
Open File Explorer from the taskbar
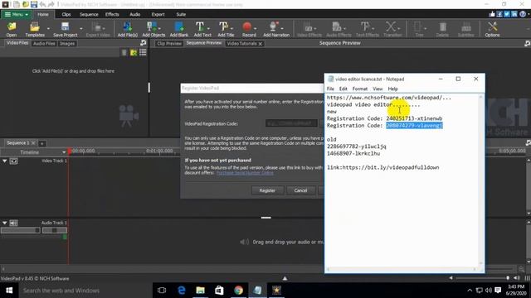pos(201,291)
